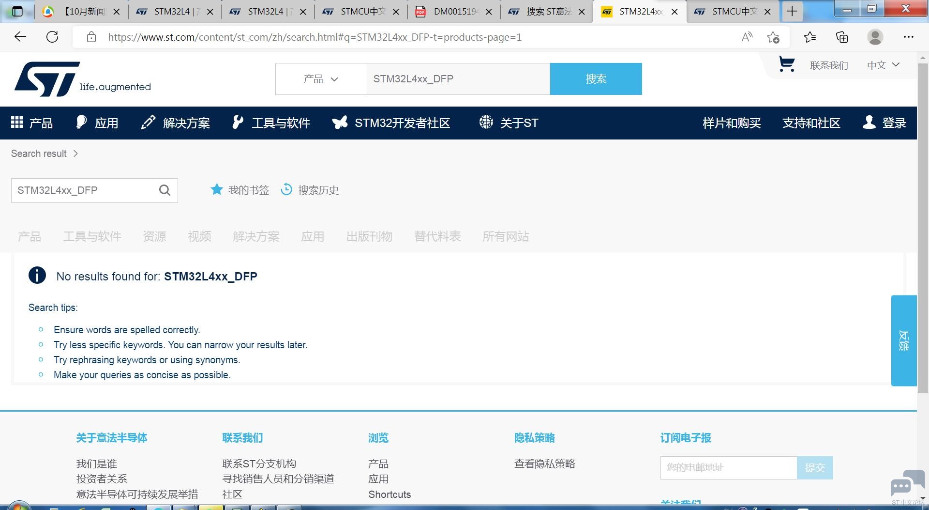The width and height of the screenshot is (929, 510).
Task: Open 我们是谁 footer link
Action: click(97, 464)
